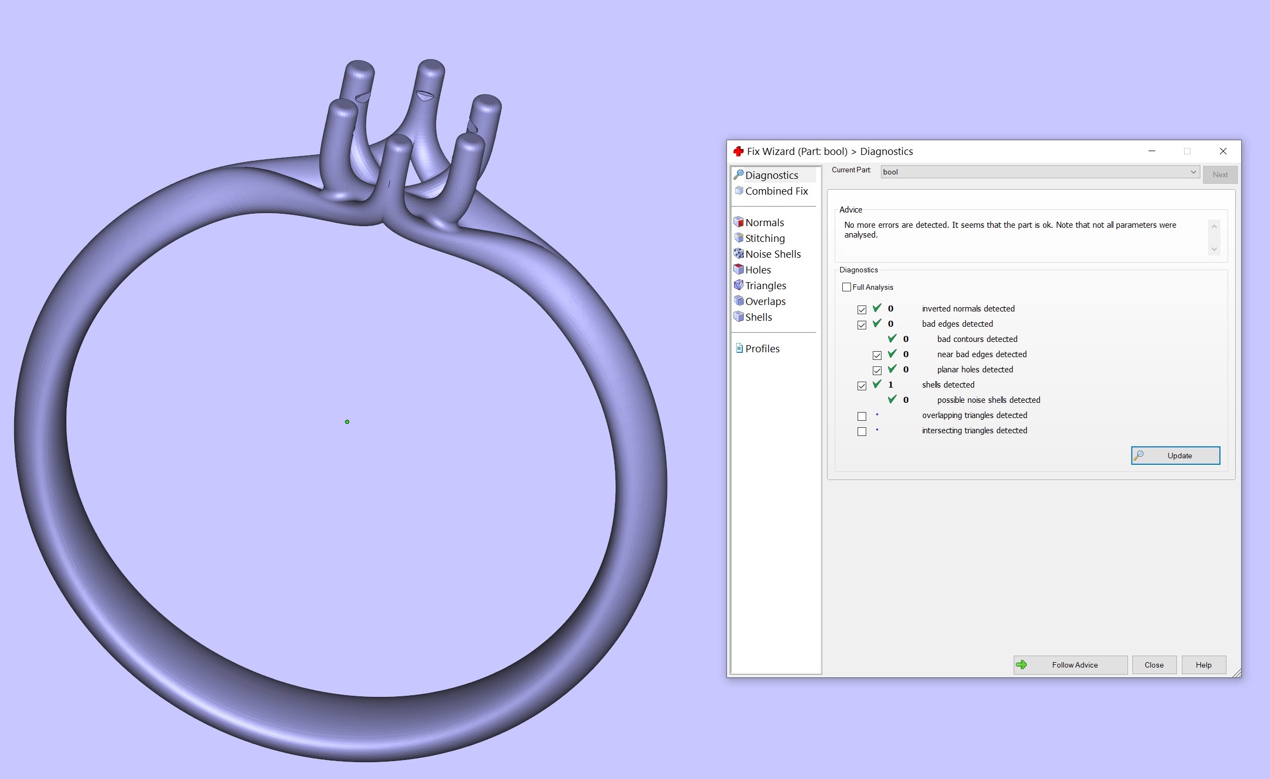Click the Noise Shells icon
1270x779 pixels.
coord(738,253)
